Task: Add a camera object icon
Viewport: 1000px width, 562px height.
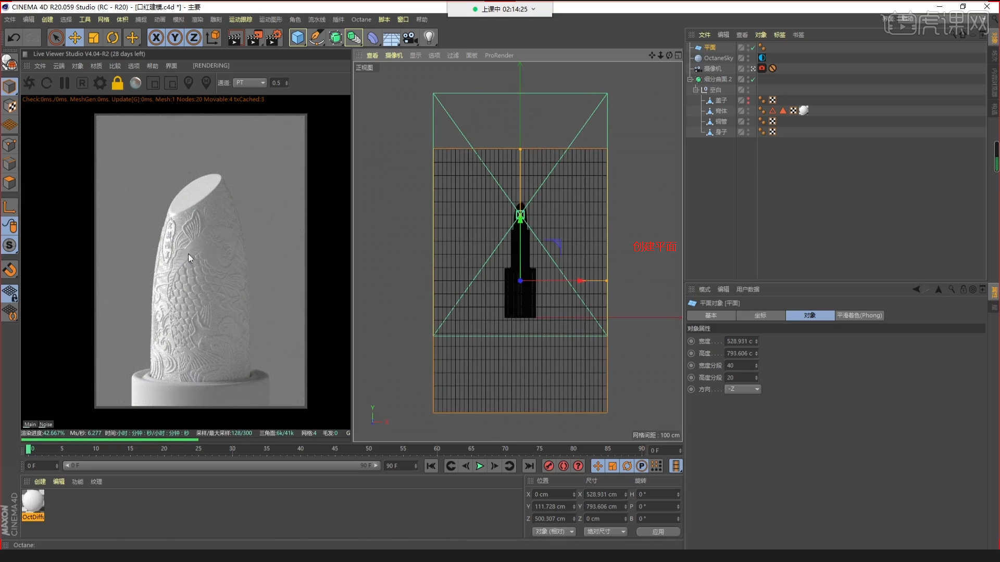Action: [x=410, y=37]
